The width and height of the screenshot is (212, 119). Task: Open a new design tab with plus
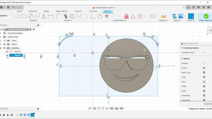click(188, 7)
